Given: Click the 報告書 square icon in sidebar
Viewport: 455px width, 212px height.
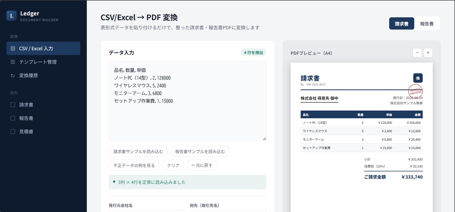Looking at the screenshot, I should point(13,118).
